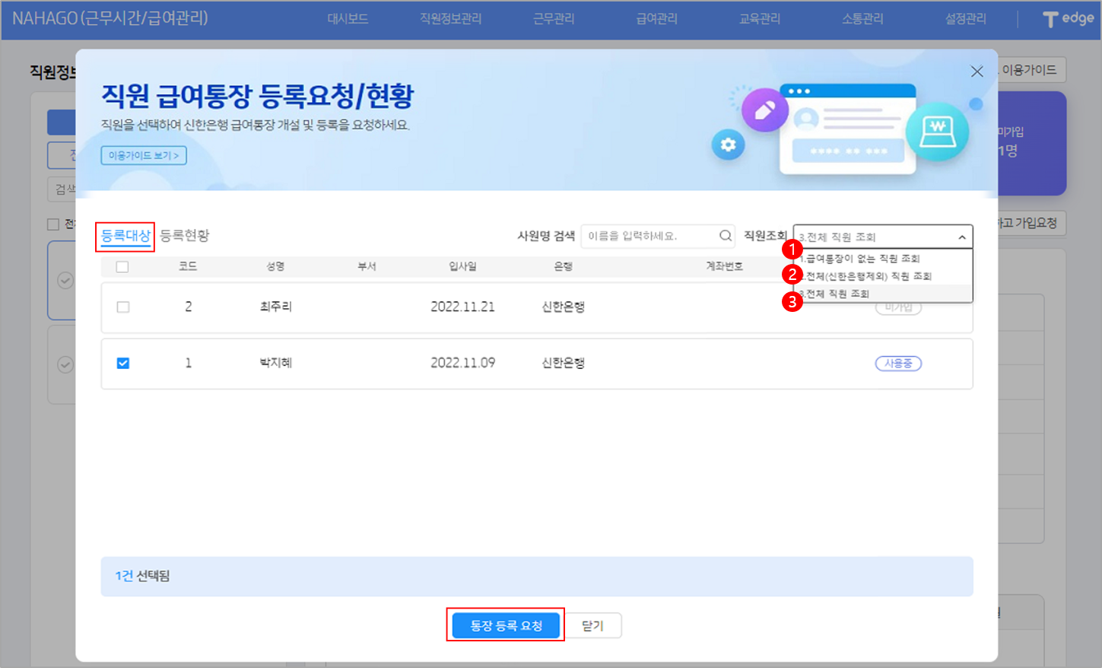Uncheck the checkbox for 박지혜
The width and height of the screenshot is (1102, 668).
[x=123, y=364]
